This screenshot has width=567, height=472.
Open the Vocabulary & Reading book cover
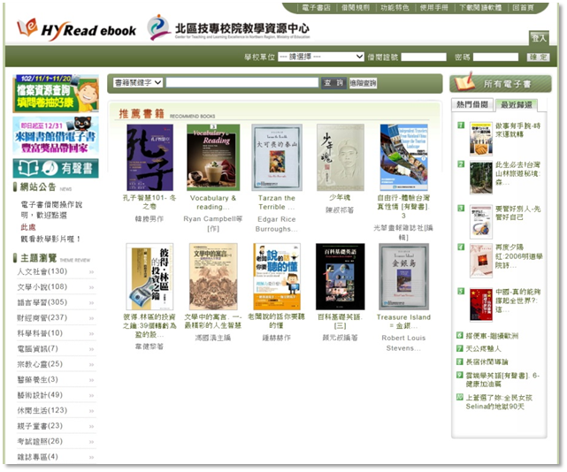coord(213,157)
